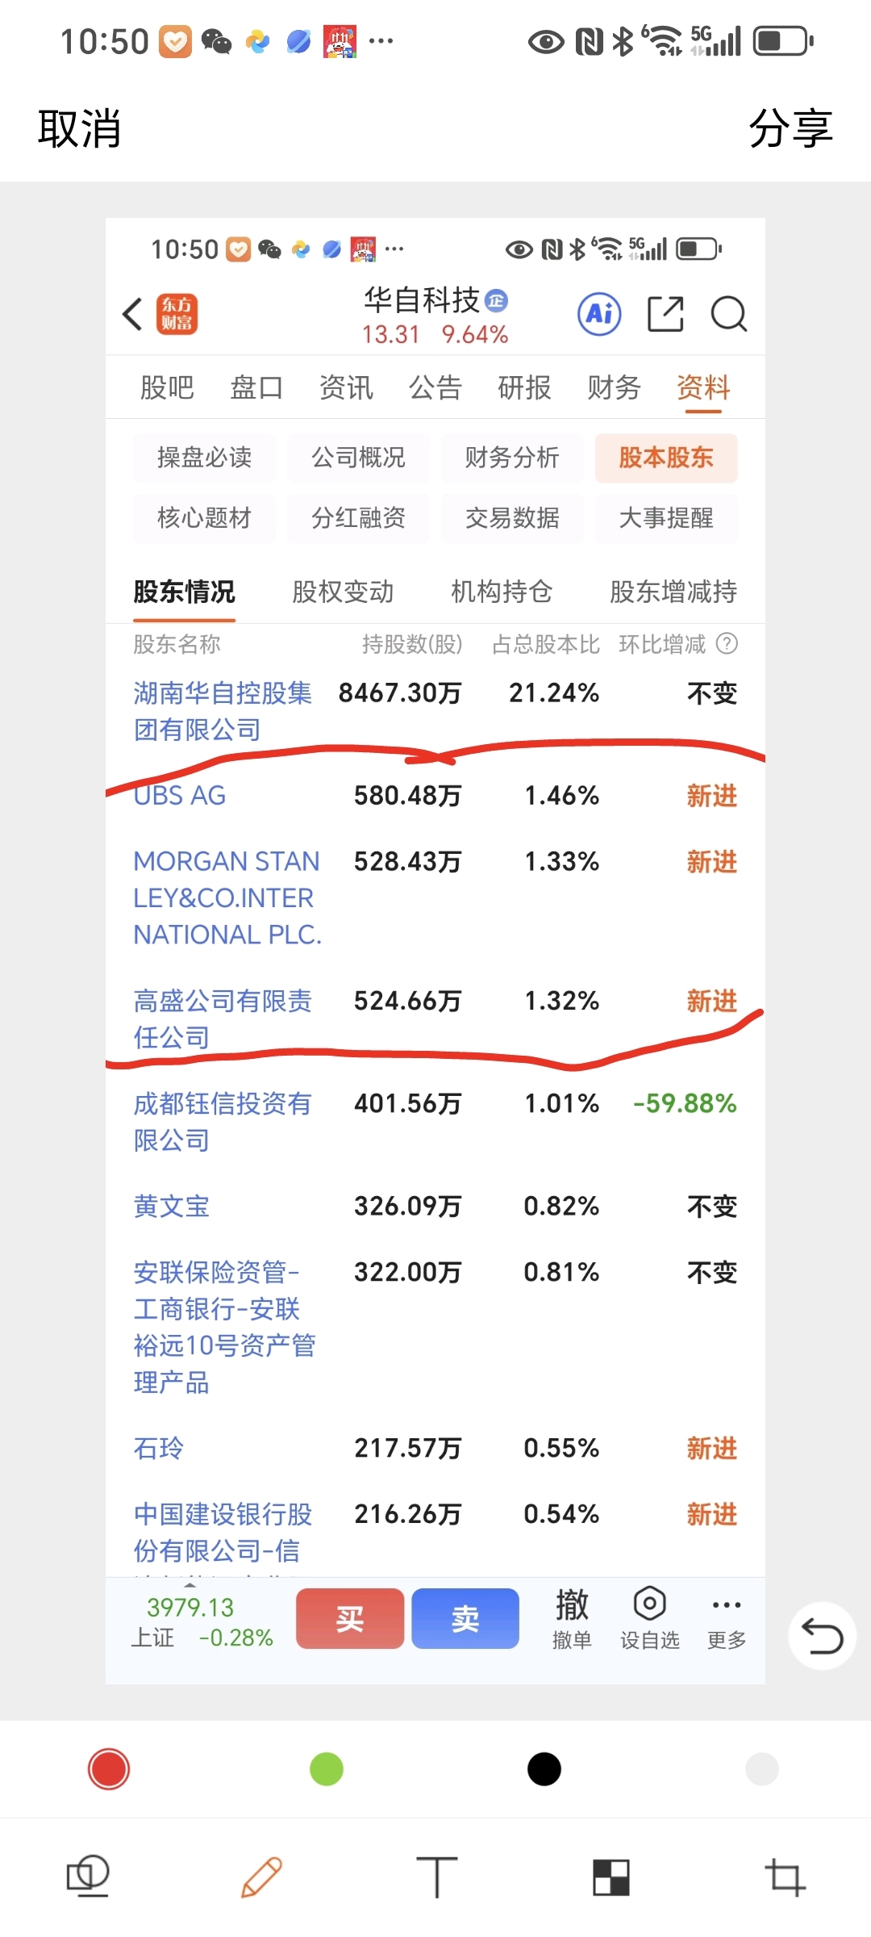
Task: Tap the undo arrow button
Action: point(822,1637)
